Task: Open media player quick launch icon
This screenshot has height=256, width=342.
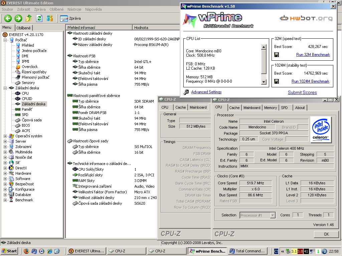Action: [x=42, y=251]
